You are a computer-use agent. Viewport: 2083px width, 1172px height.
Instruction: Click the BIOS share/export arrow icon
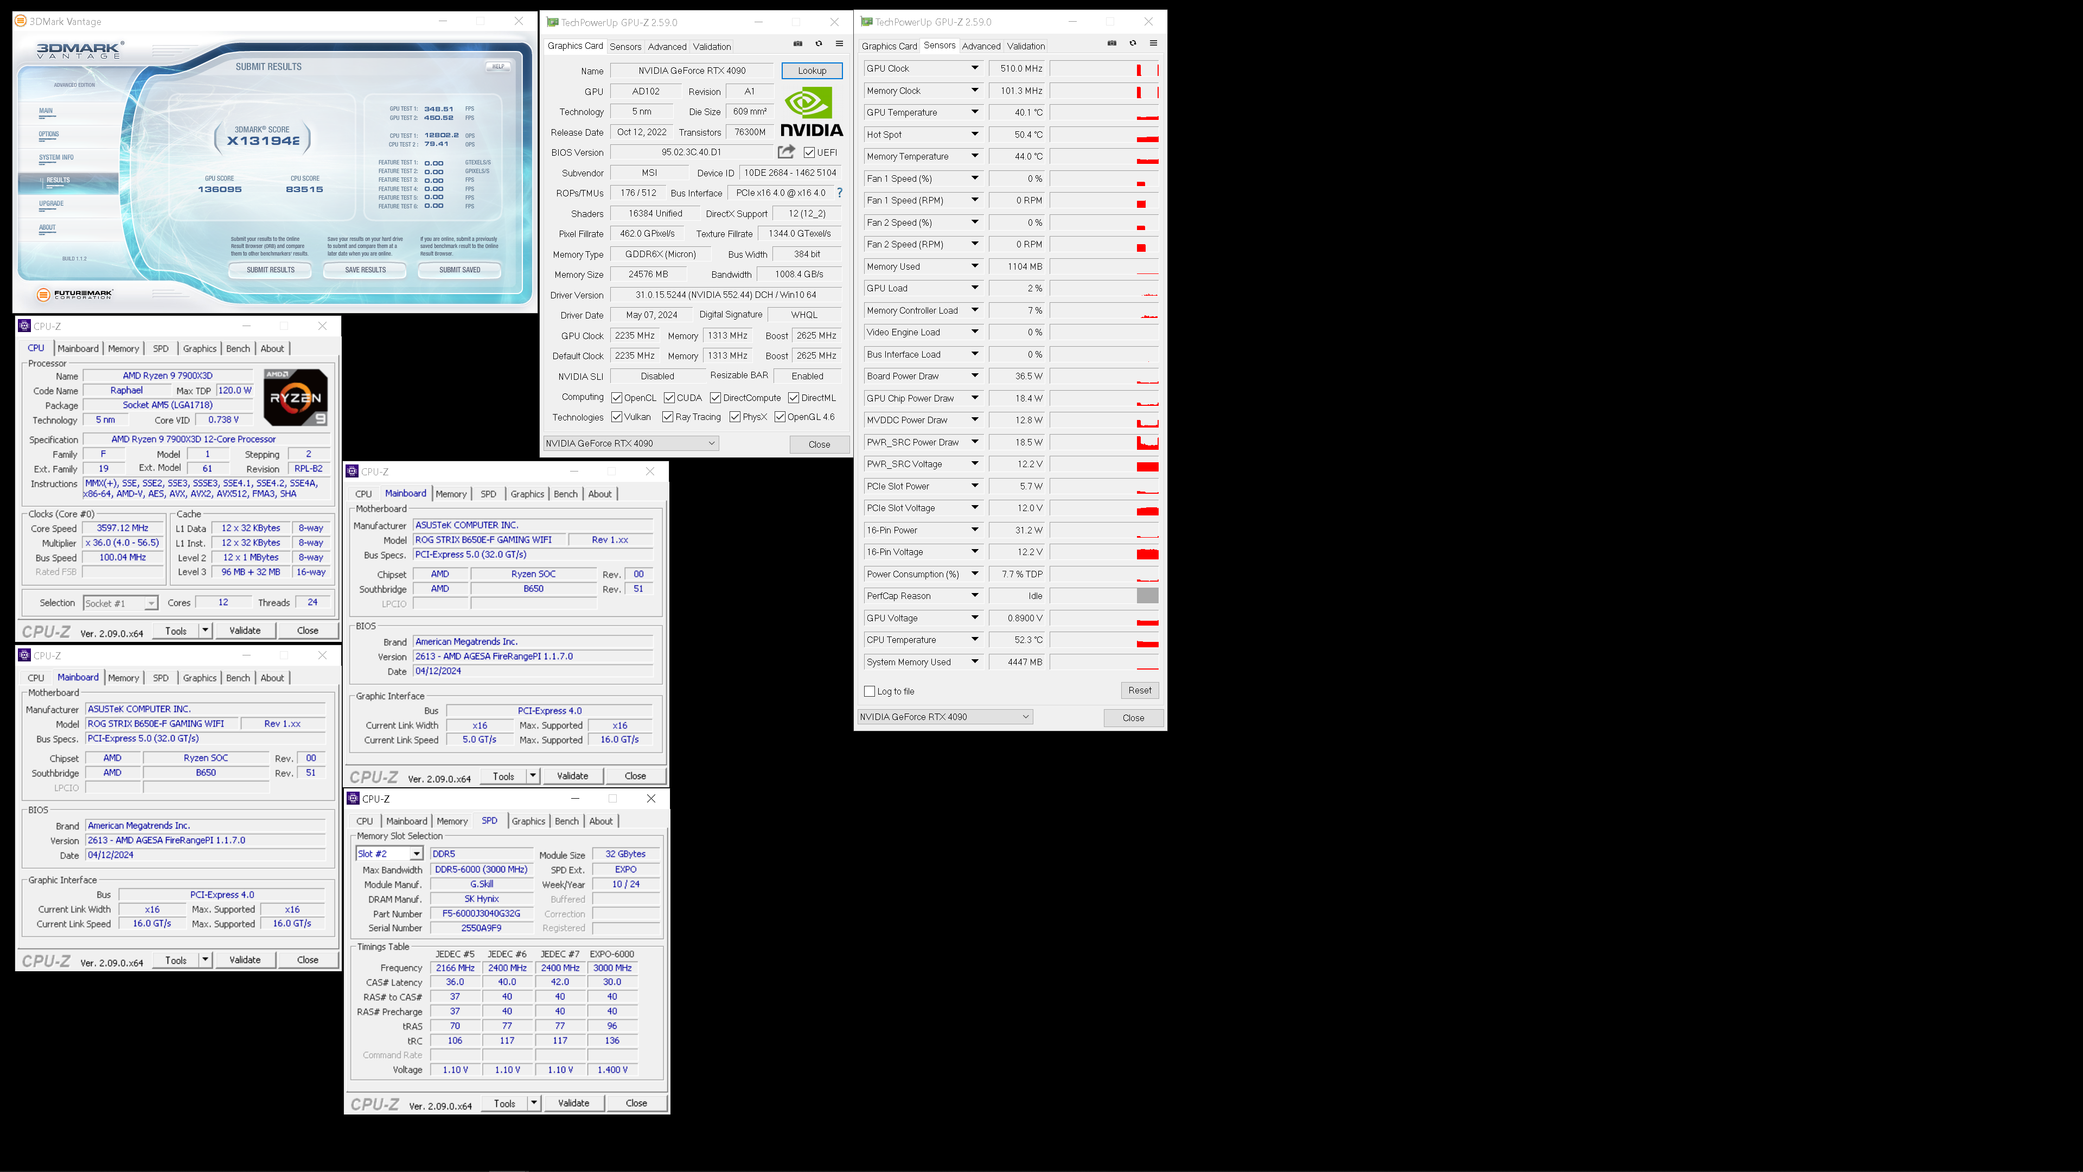click(786, 151)
